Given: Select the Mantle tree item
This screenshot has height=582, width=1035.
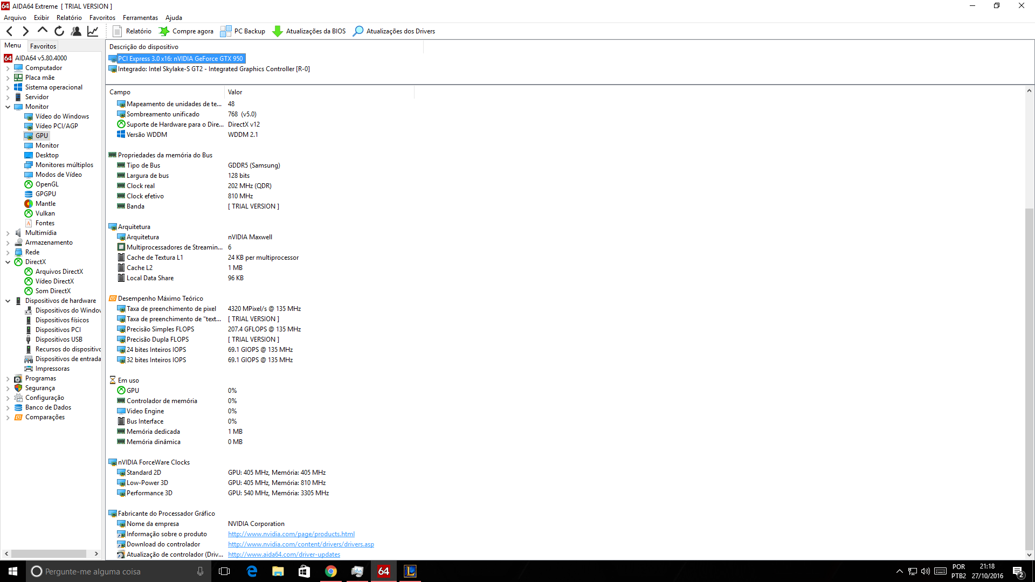Looking at the screenshot, I should 45,204.
